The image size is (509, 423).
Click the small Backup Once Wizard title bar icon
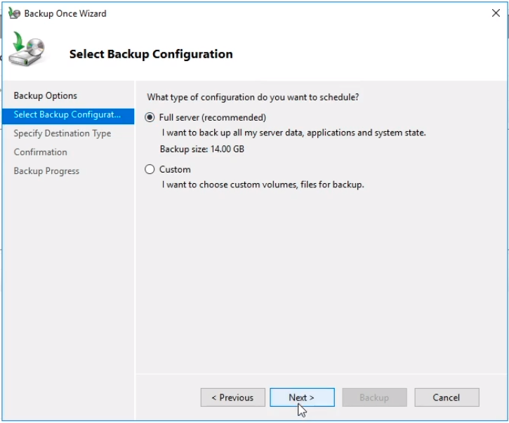(x=13, y=13)
